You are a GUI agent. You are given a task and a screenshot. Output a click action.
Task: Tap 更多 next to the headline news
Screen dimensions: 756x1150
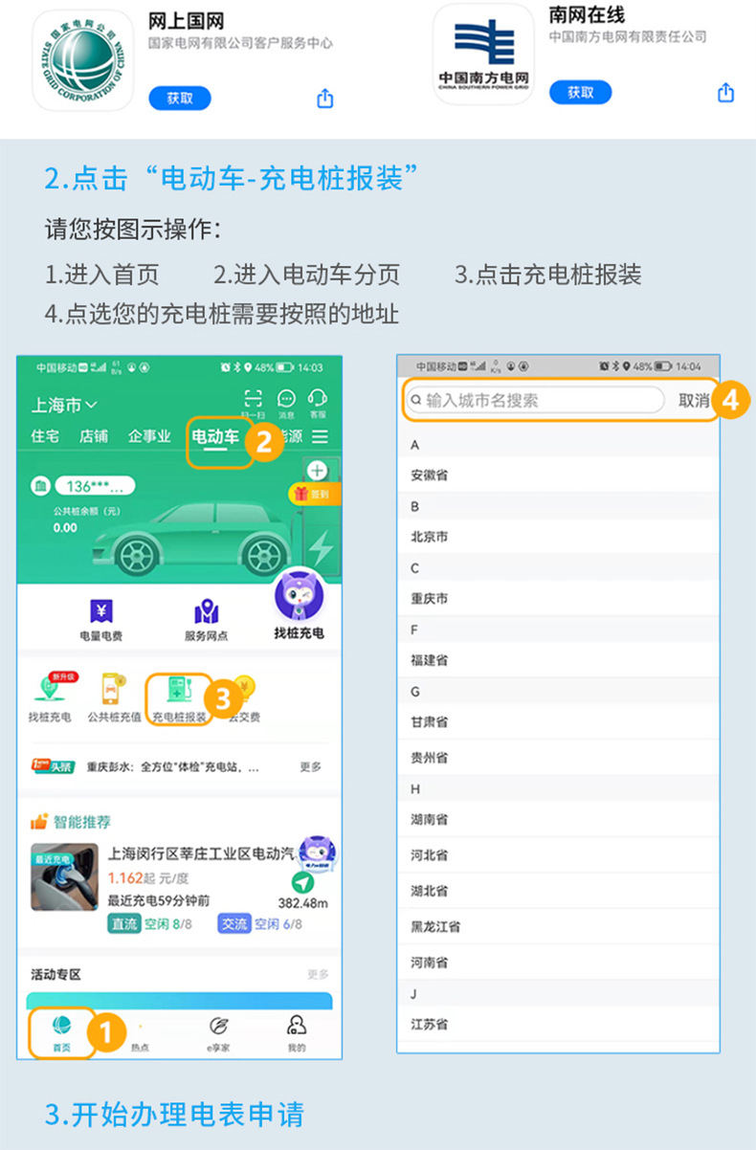[311, 767]
